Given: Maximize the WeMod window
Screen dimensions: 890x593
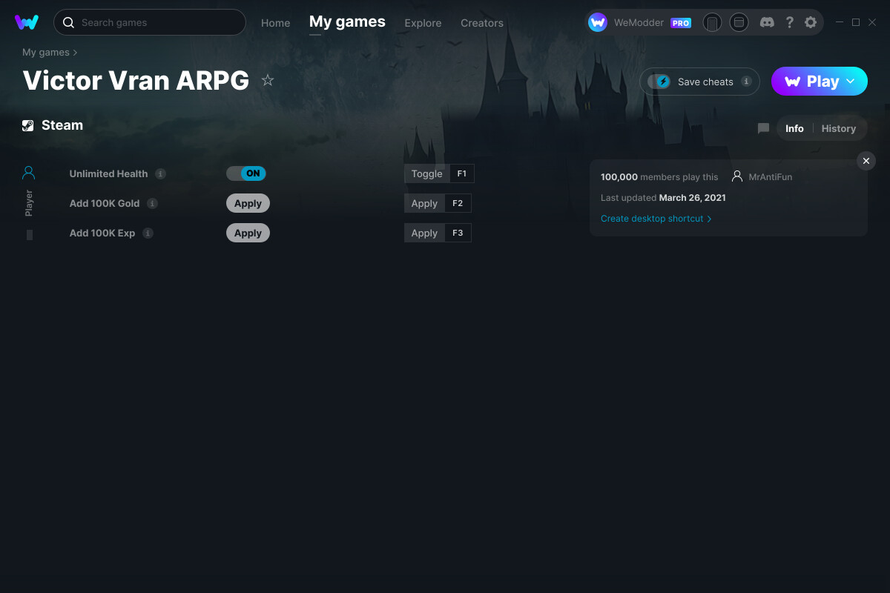Looking at the screenshot, I should [x=856, y=22].
